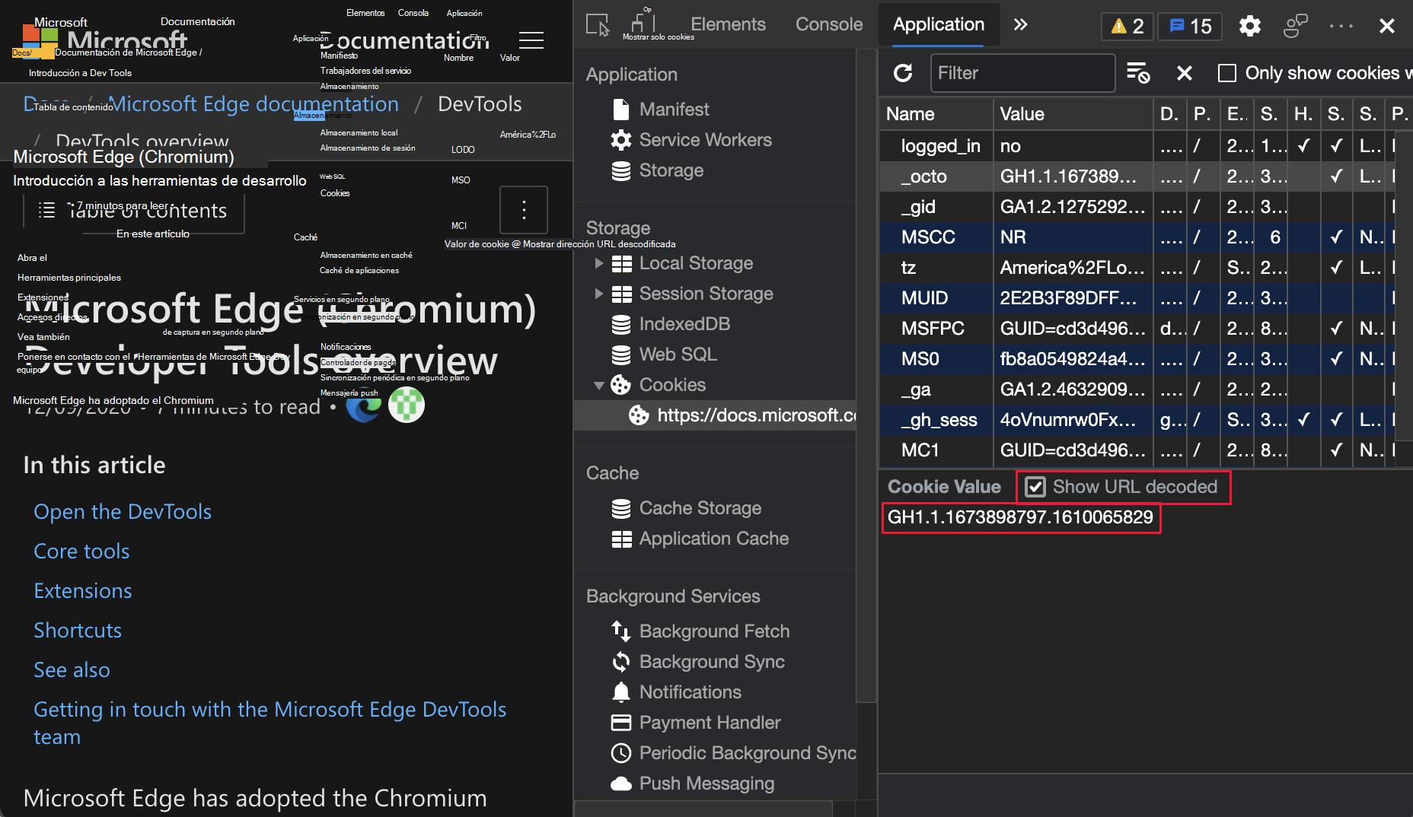Open the feedback icon in DevTools toolbar
Image resolution: width=1413 pixels, height=817 pixels.
point(1295,26)
